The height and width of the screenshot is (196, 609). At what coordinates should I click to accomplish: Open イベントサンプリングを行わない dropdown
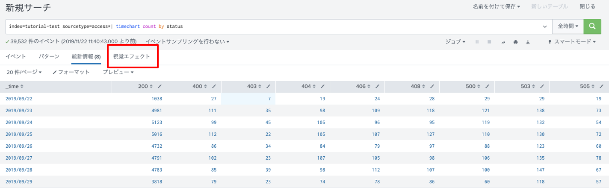[187, 42]
